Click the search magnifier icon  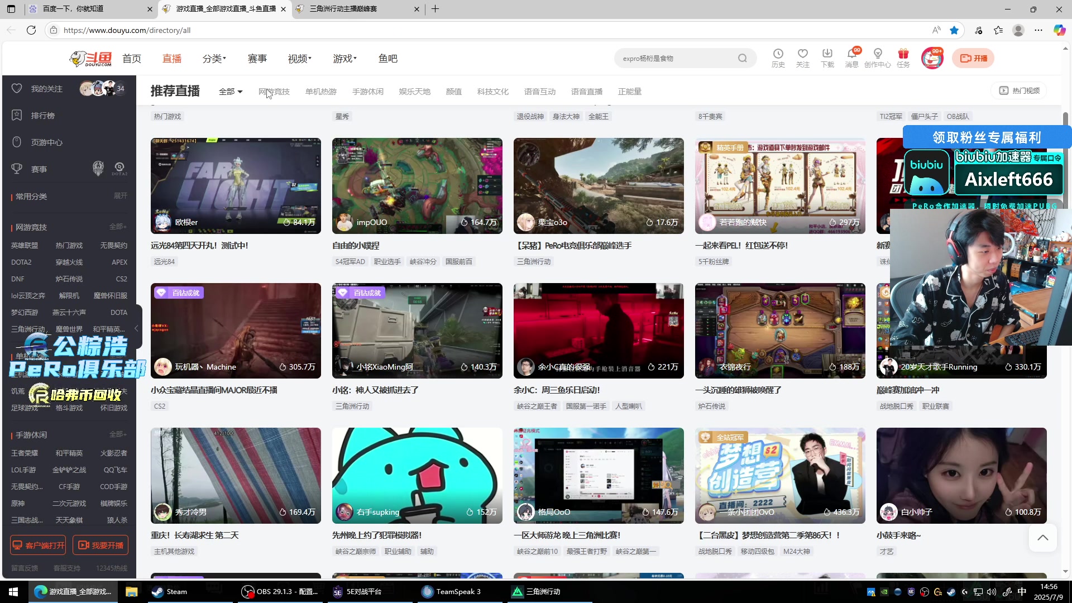coord(742,58)
